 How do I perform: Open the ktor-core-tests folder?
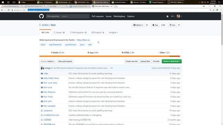[50, 83]
